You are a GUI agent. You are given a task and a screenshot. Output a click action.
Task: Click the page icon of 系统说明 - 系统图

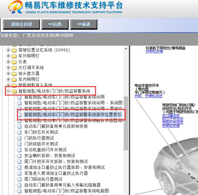pyautogui.click(x=20, y=103)
